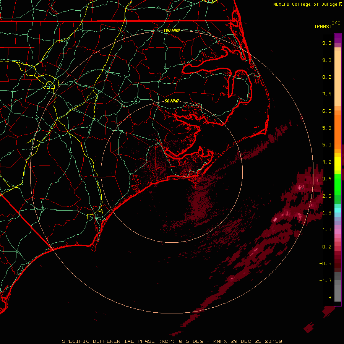Click the TH threshold label on the scale
Screen dimensions: 344x344
(328, 298)
